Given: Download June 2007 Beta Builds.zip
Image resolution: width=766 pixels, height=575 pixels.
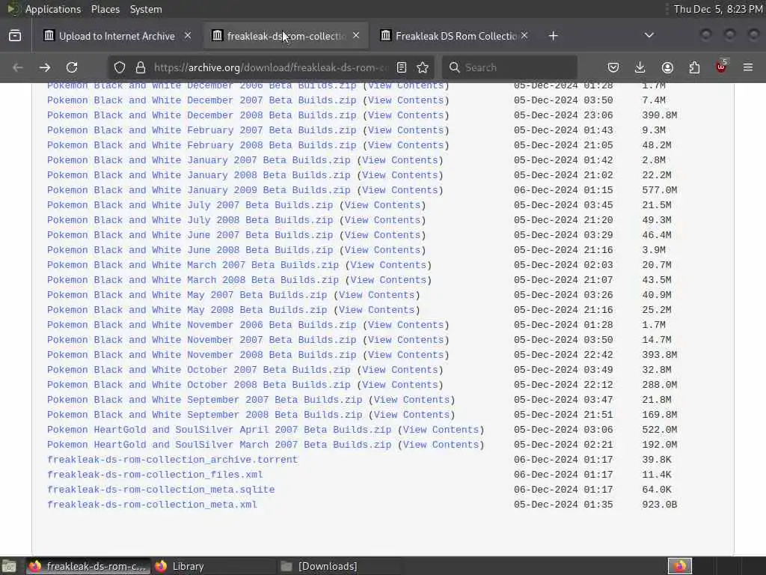Looking at the screenshot, I should pos(190,235).
